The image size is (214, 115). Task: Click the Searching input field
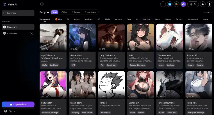coord(18,13)
